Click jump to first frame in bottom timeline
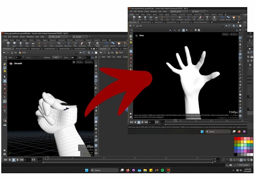Screen dimensions: 255x178 [x=5, y=160]
